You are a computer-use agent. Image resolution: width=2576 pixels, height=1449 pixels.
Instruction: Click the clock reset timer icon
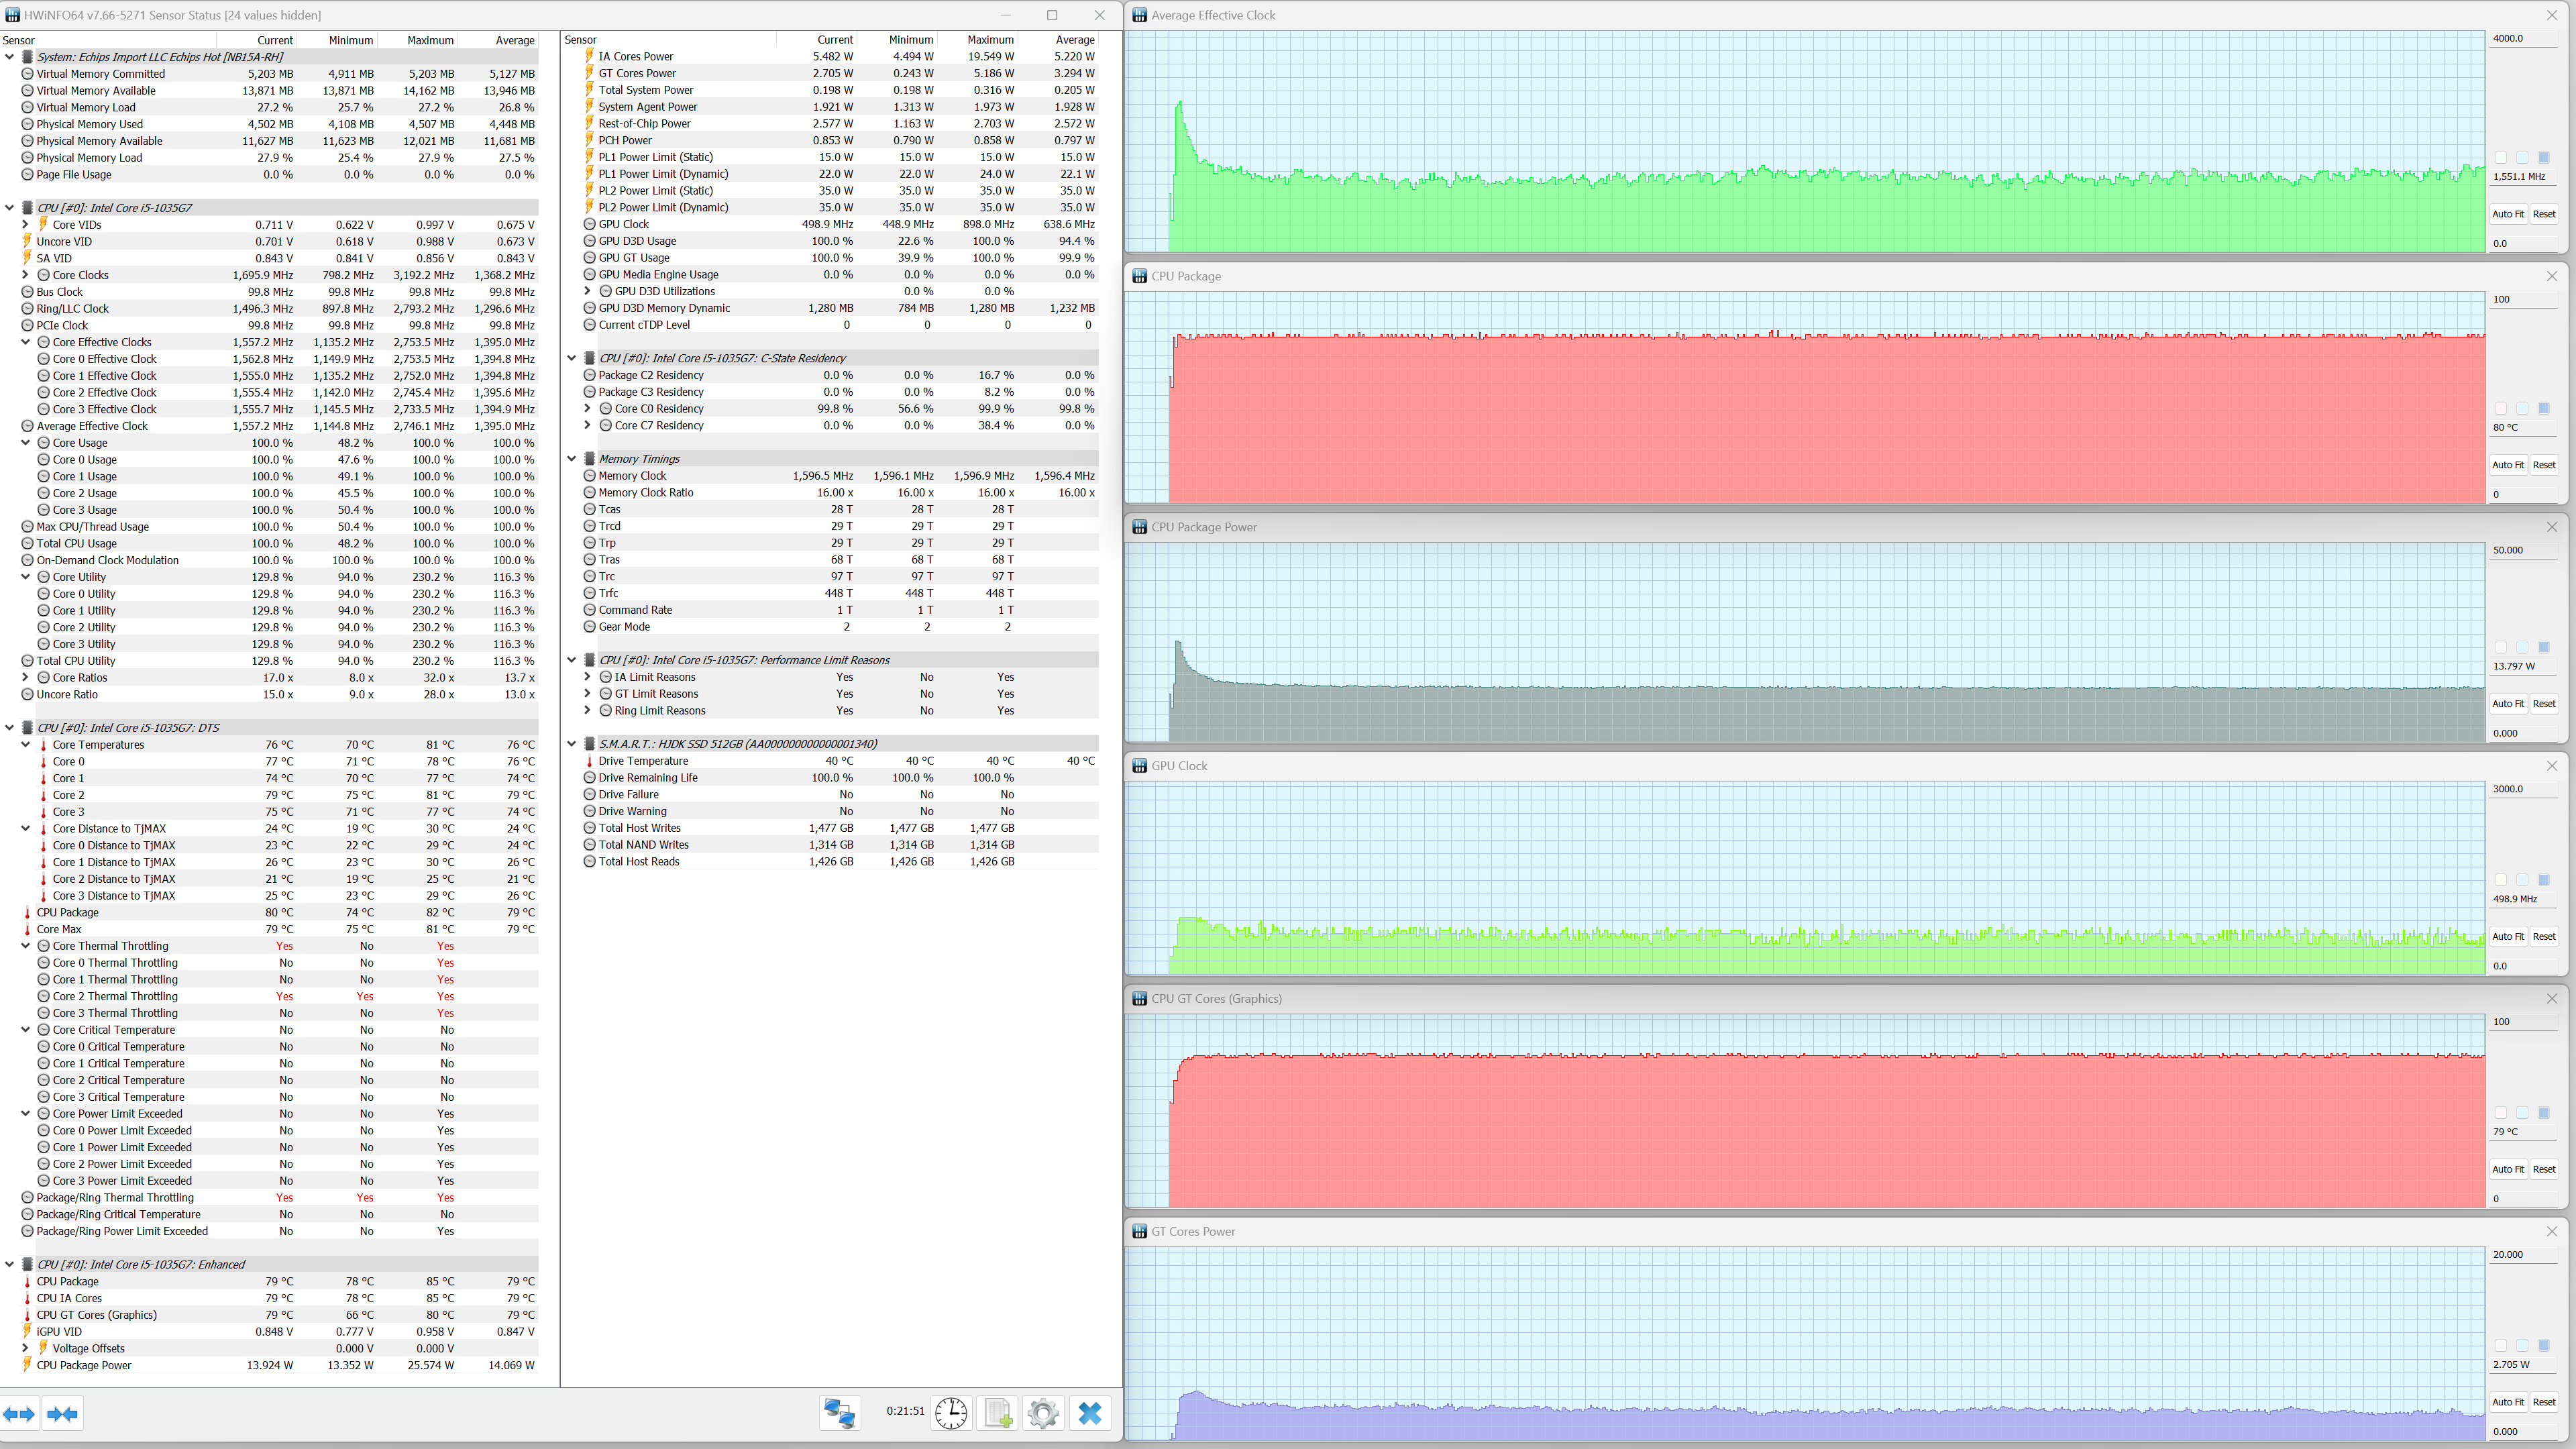click(950, 1412)
